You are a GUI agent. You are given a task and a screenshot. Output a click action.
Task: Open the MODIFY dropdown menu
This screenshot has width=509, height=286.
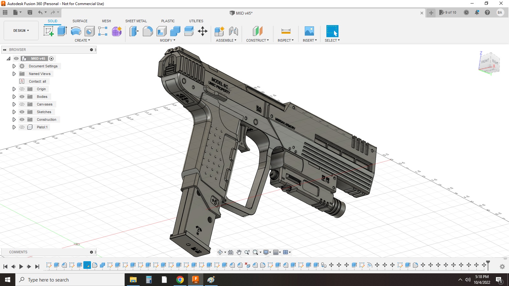[x=168, y=40]
